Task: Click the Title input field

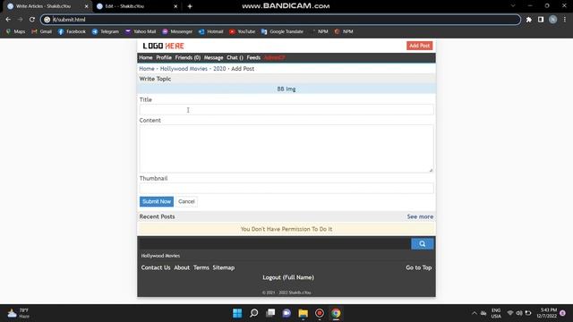Action: [286, 110]
